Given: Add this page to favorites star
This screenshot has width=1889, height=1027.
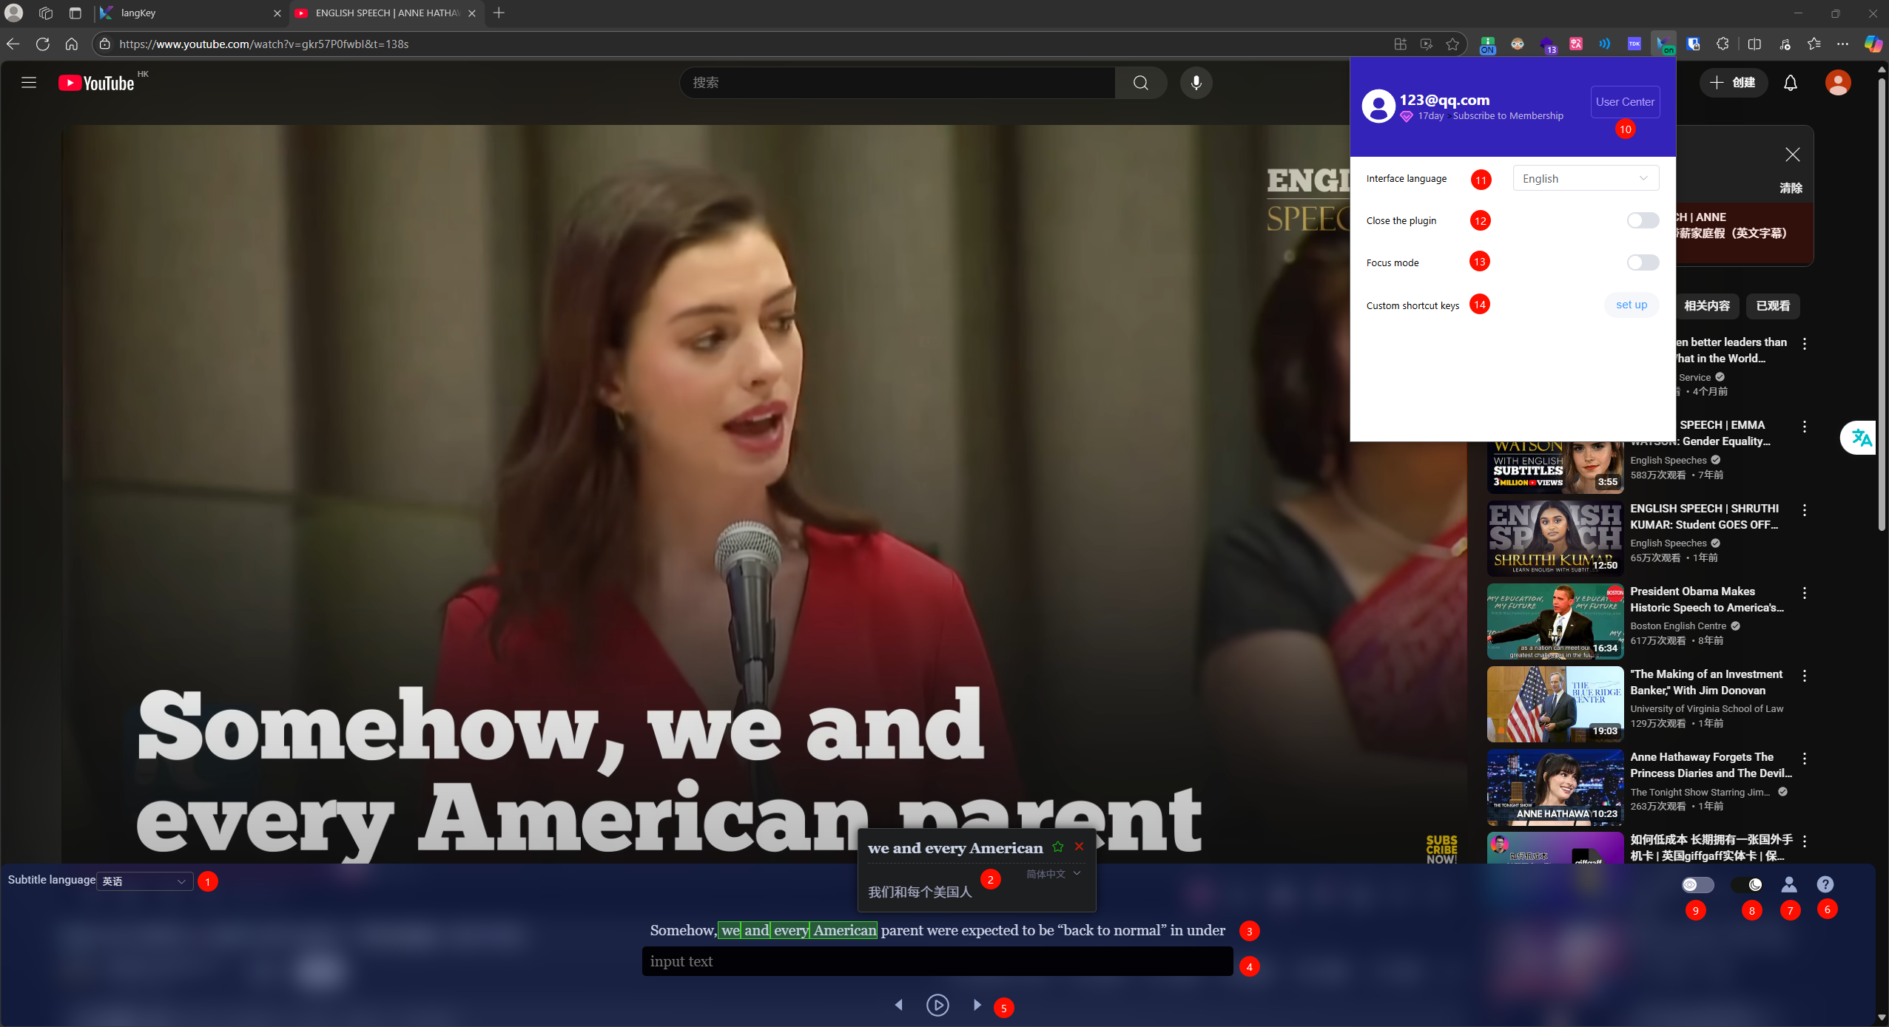Looking at the screenshot, I should coord(1453,44).
